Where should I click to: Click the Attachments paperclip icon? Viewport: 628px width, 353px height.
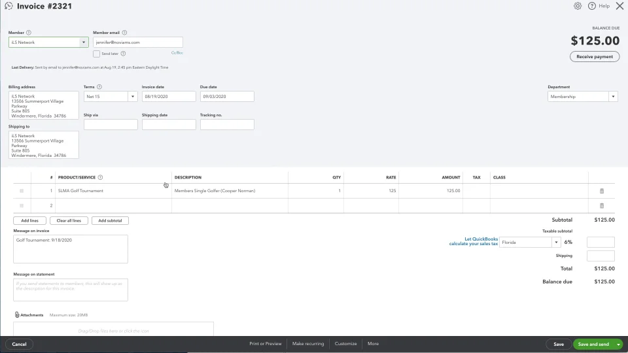pyautogui.click(x=17, y=315)
